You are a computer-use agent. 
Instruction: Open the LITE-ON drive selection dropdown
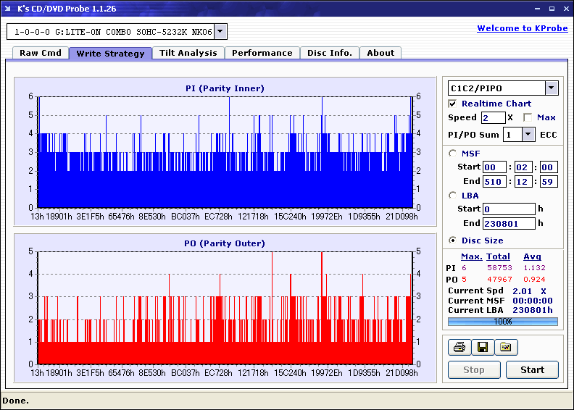[220, 31]
